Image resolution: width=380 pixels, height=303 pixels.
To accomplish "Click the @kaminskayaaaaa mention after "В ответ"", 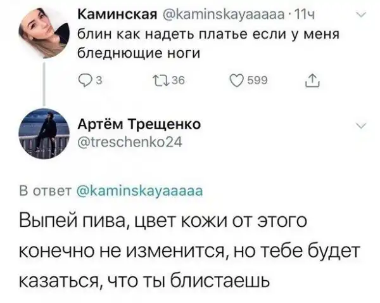I will [x=139, y=190].
